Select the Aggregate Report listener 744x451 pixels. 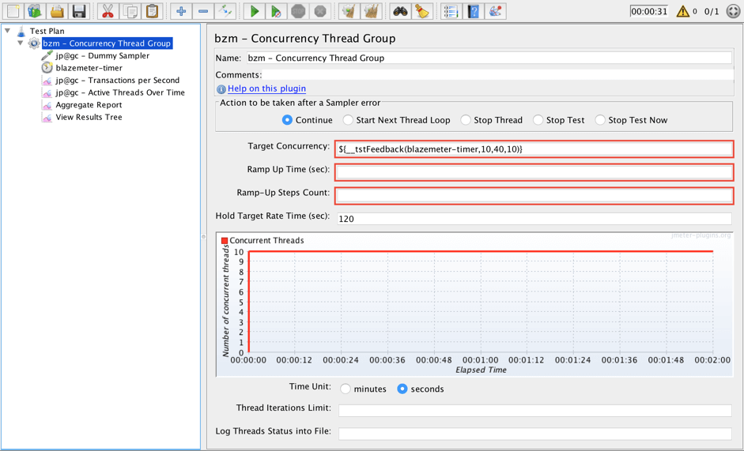click(x=89, y=105)
